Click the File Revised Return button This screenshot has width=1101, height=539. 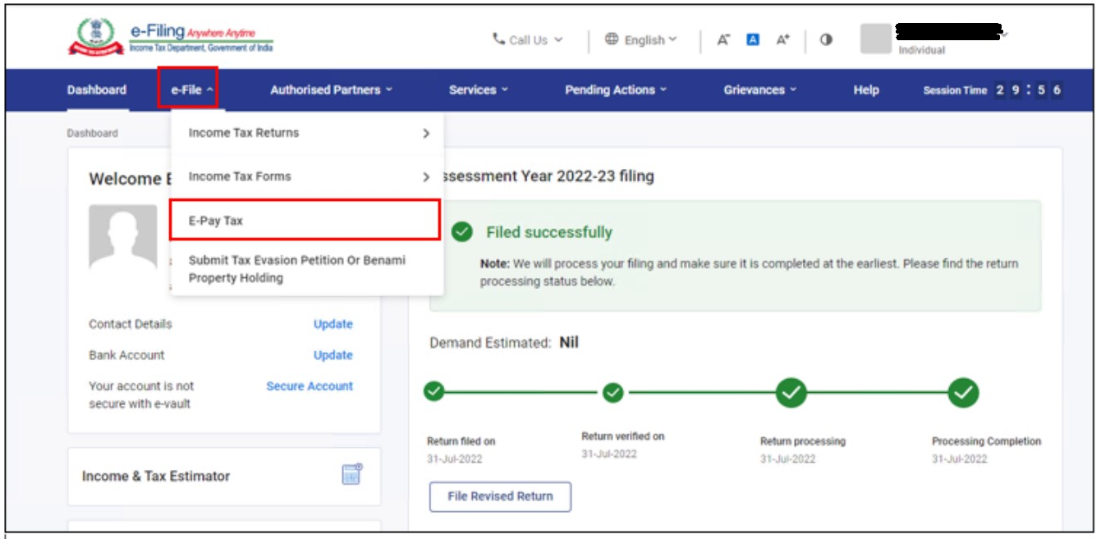click(499, 496)
